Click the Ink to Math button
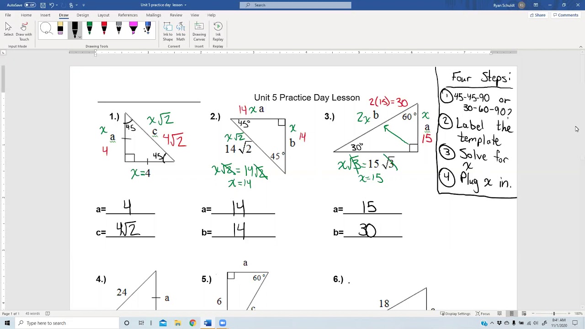Viewport: 585px width, 329px height. pyautogui.click(x=181, y=32)
